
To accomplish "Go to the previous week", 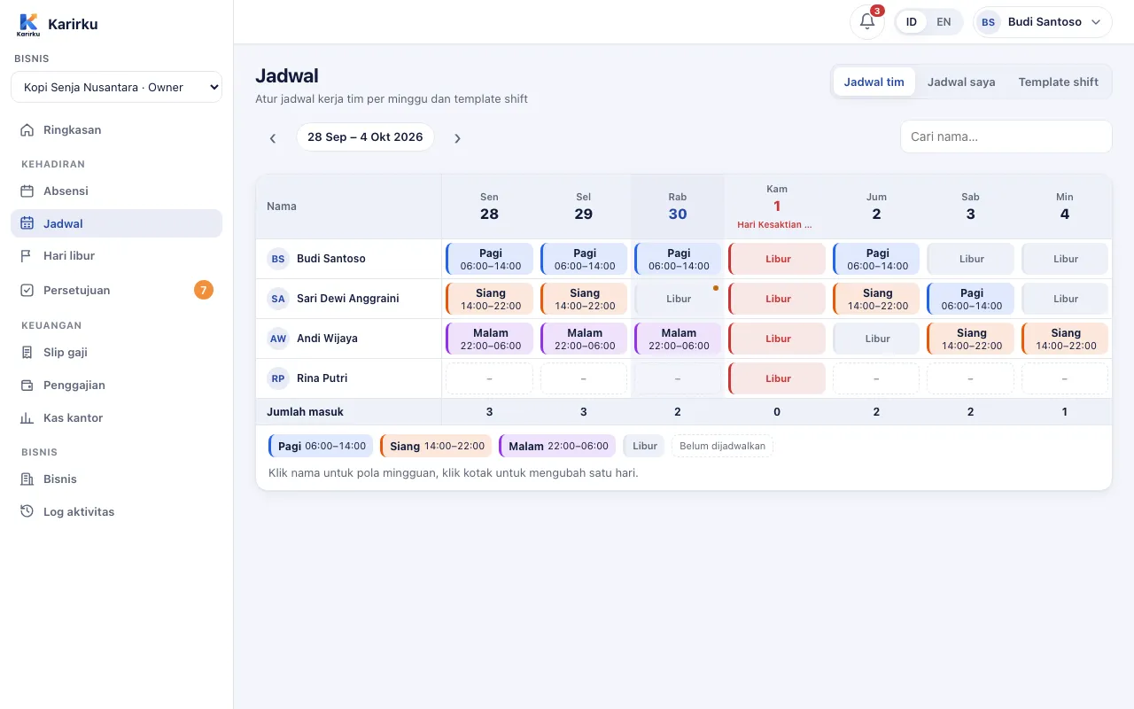I will pyautogui.click(x=273, y=138).
